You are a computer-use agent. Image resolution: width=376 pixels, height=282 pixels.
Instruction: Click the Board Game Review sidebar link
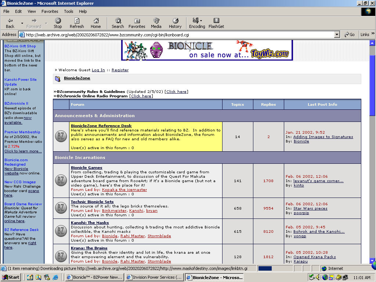click(x=23, y=204)
